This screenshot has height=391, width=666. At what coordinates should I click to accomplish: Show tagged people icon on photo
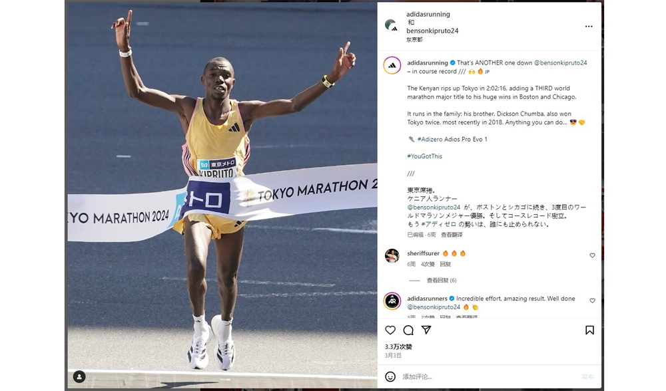pyautogui.click(x=79, y=376)
